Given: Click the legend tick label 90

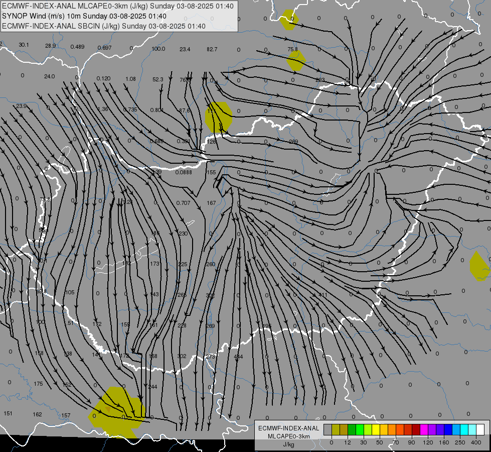Looking at the screenshot, I should tap(411, 442).
